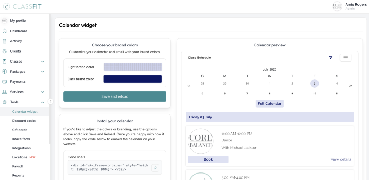Select date 11 in the calendar
This screenshot has width=369, height=180.
[337, 94]
